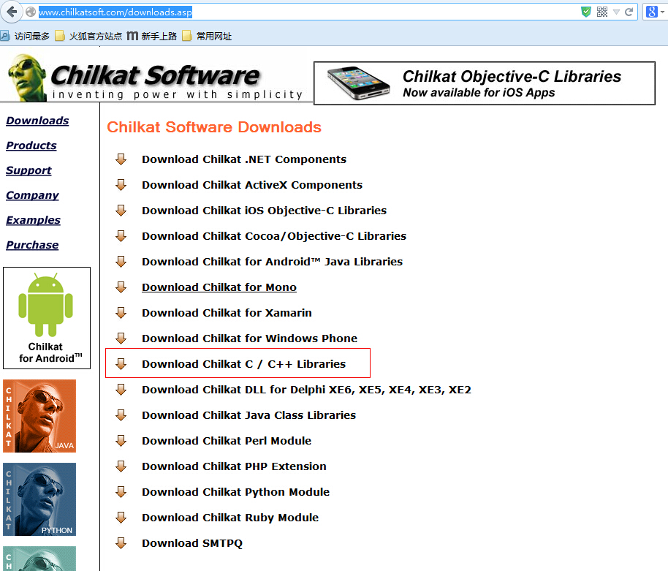668x571 pixels.
Task: Expand the address bar history dropdown arrow
Action: (616, 12)
